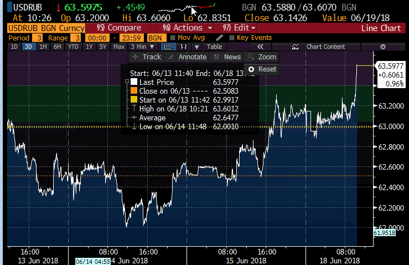Edit the 00:00 start time field
This screenshot has width=409, height=265.
[97, 38]
